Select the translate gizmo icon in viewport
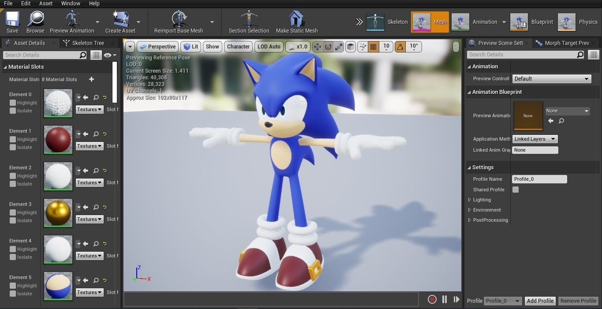 coord(318,47)
